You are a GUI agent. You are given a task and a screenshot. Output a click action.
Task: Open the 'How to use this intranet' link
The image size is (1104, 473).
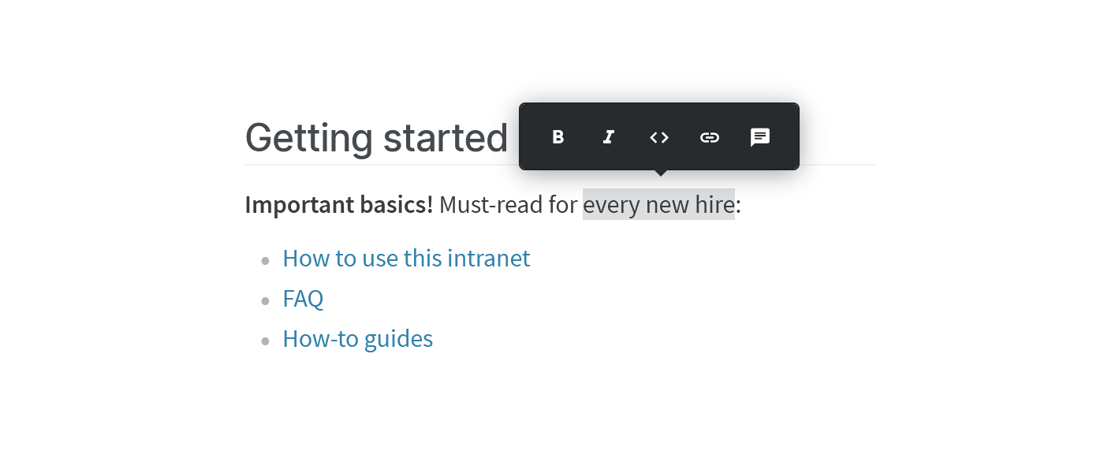click(x=406, y=258)
